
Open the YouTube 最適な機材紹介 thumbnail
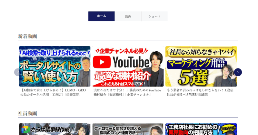tap(128, 66)
